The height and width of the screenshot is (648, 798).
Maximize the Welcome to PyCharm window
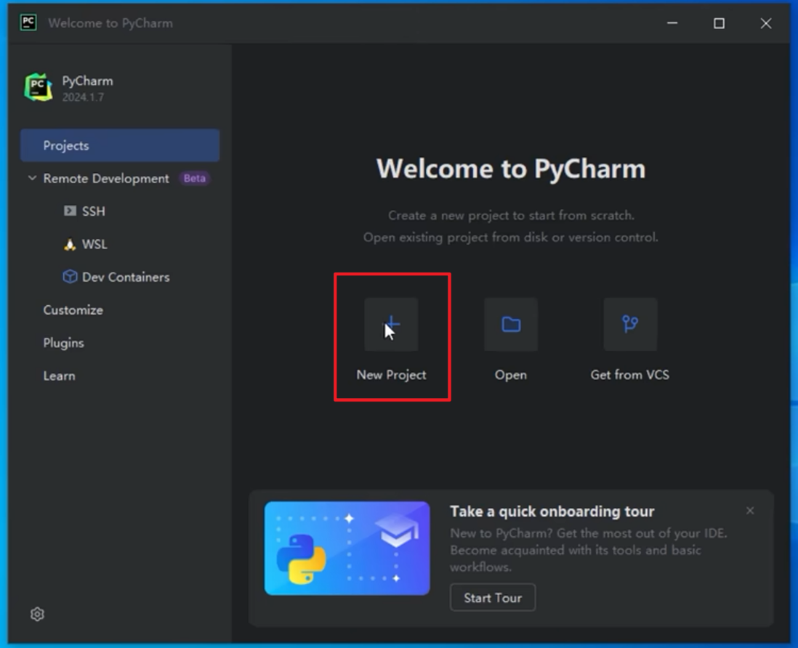[719, 23]
